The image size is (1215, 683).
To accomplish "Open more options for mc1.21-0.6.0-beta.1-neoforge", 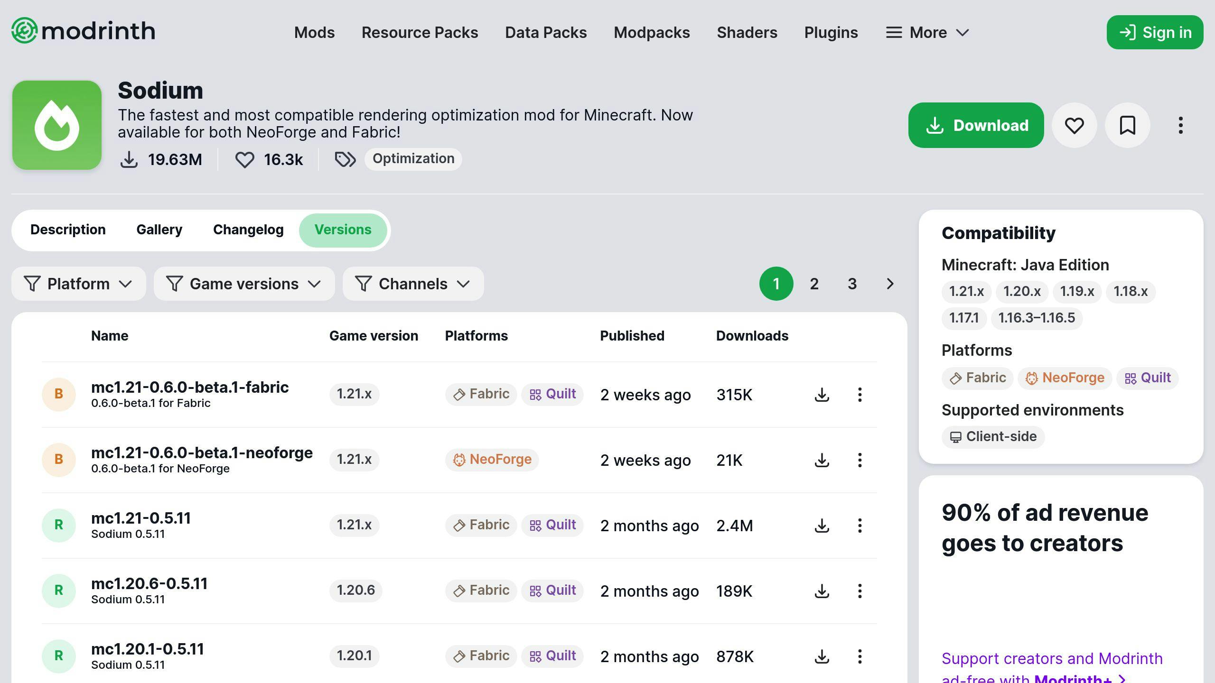I will click(860, 460).
